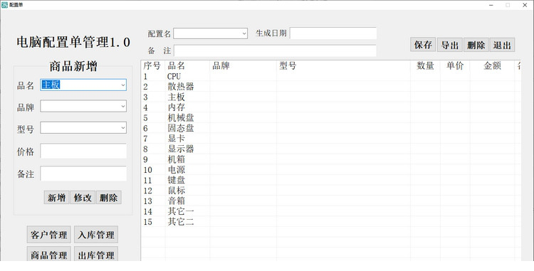Select the 音箱 row

330,201
